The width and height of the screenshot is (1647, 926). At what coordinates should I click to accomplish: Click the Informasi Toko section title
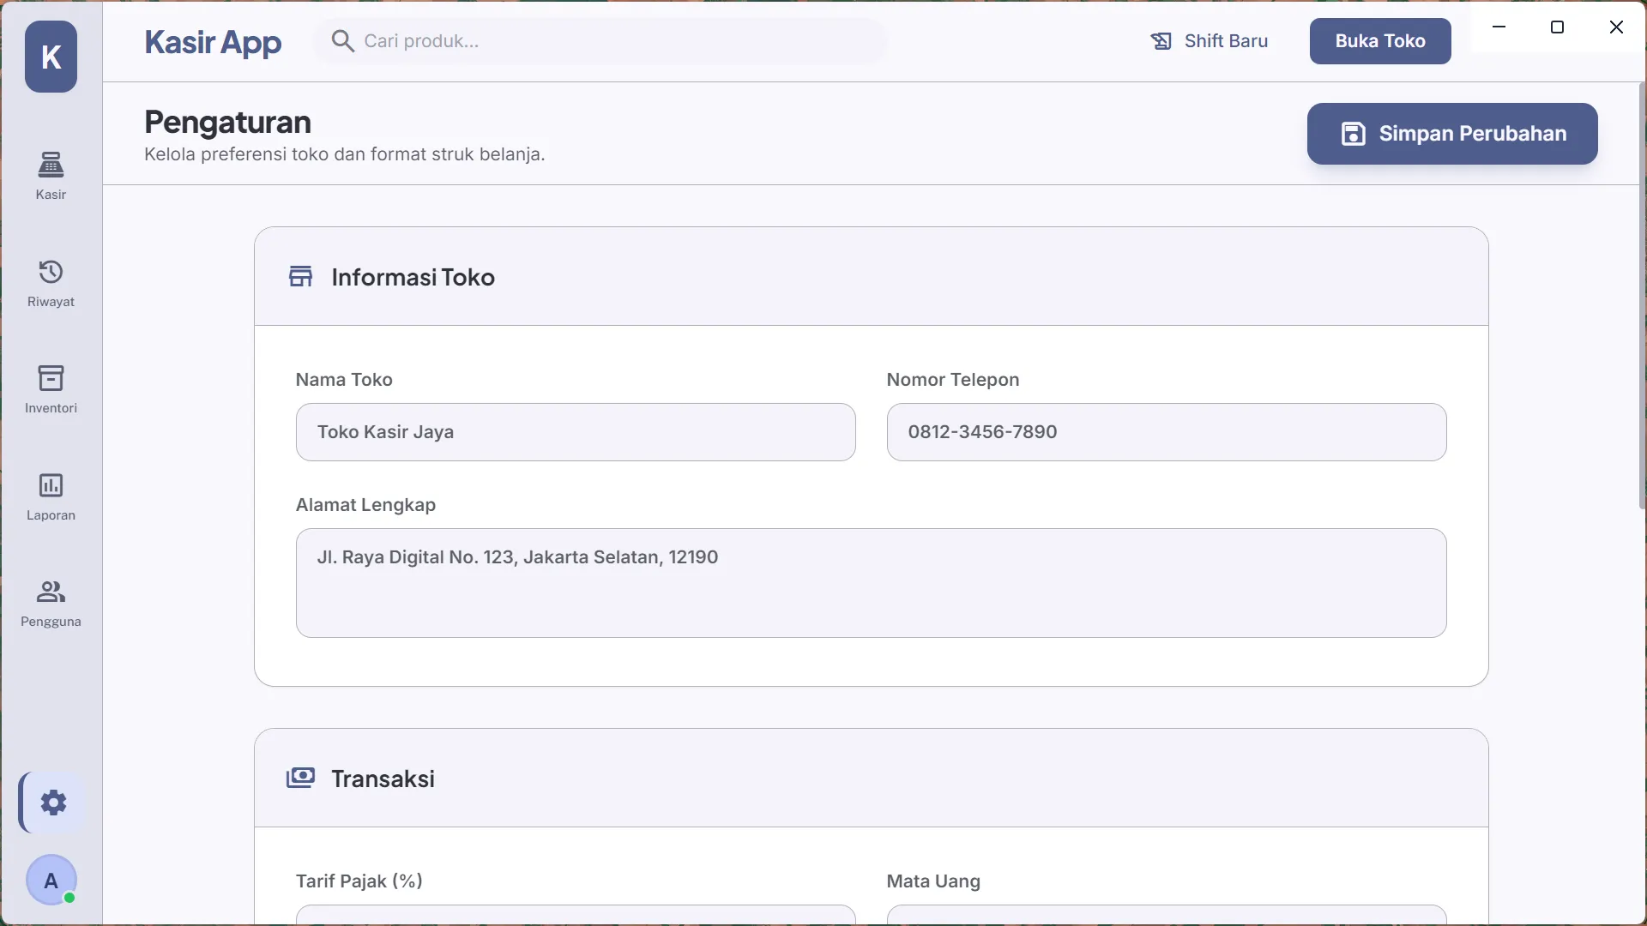coord(413,277)
